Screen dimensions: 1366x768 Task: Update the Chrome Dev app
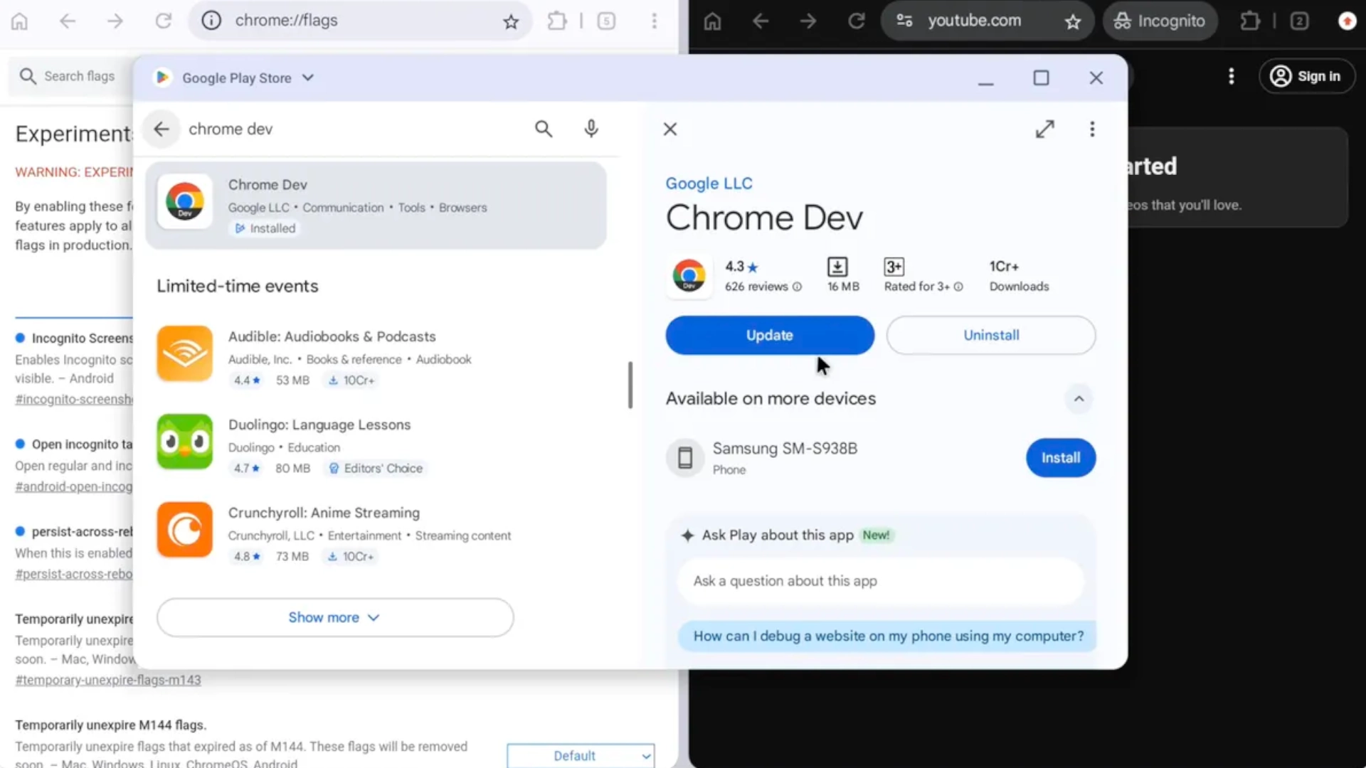coord(769,335)
